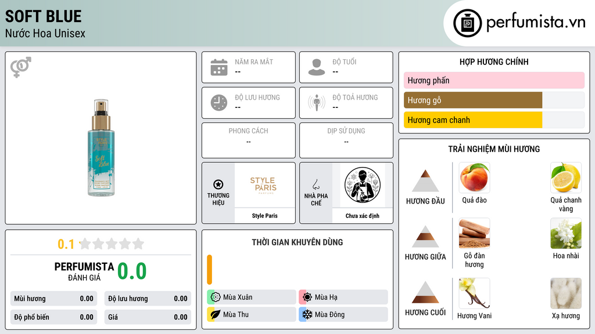Image resolution: width=595 pixels, height=334 pixels.
Task: Click the Phong cách card
Action: coord(249,140)
